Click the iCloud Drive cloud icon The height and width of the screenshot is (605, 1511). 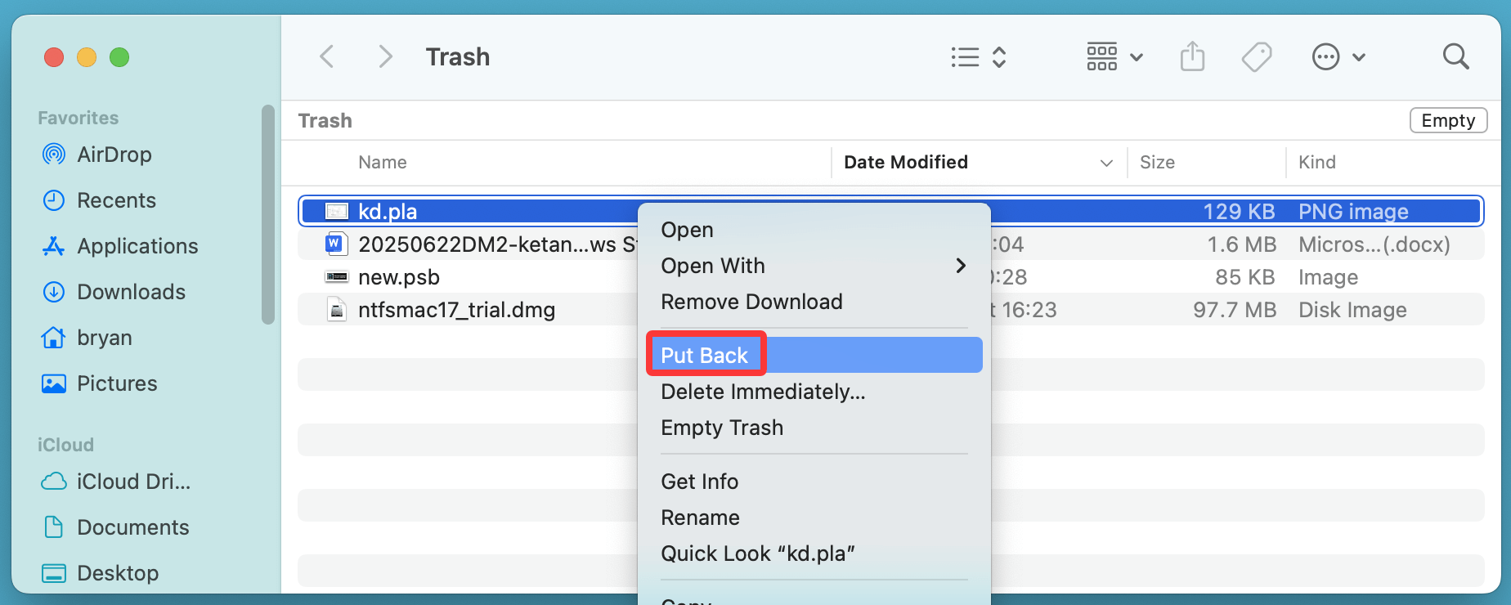(54, 482)
